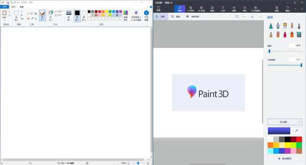This screenshot has width=306, height=165.
Task: Click the Resize icon in Paint image group
Action: pos(21,15)
